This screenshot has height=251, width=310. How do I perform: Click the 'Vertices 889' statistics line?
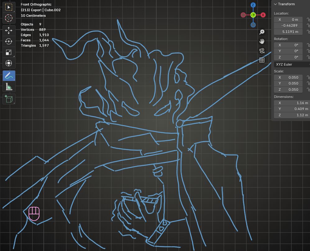pos(33,30)
